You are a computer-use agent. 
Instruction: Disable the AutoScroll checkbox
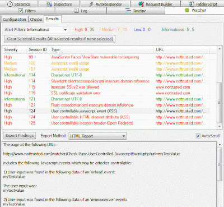(x=198, y=136)
